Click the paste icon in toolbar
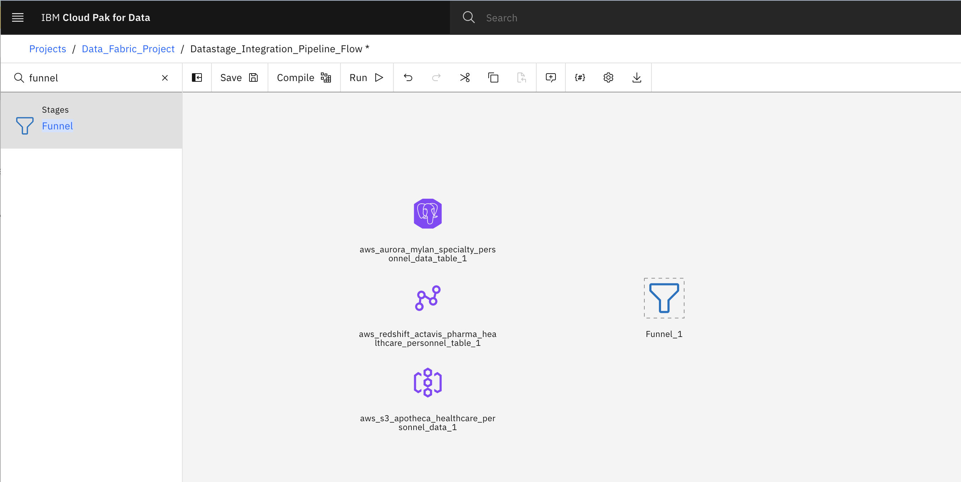The height and width of the screenshot is (482, 961). (521, 77)
